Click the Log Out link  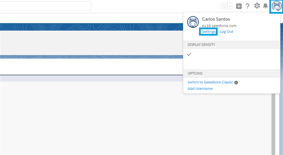tap(226, 31)
